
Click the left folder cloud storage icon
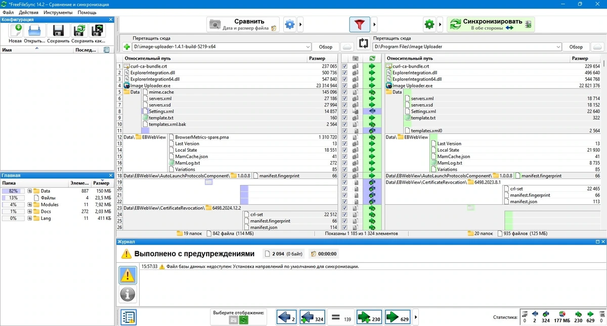point(347,47)
